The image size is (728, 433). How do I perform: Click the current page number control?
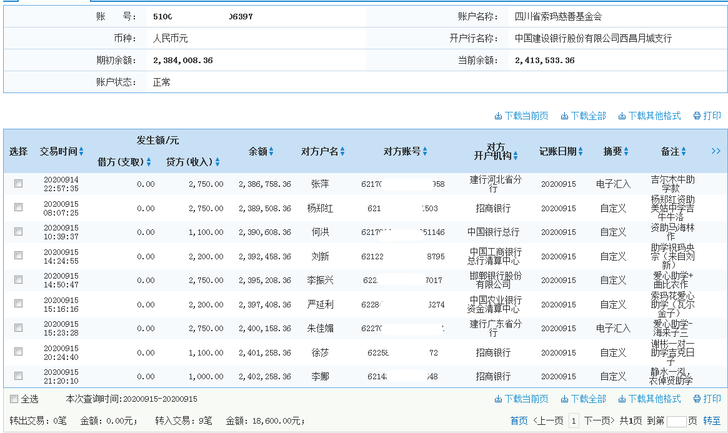[x=574, y=421]
